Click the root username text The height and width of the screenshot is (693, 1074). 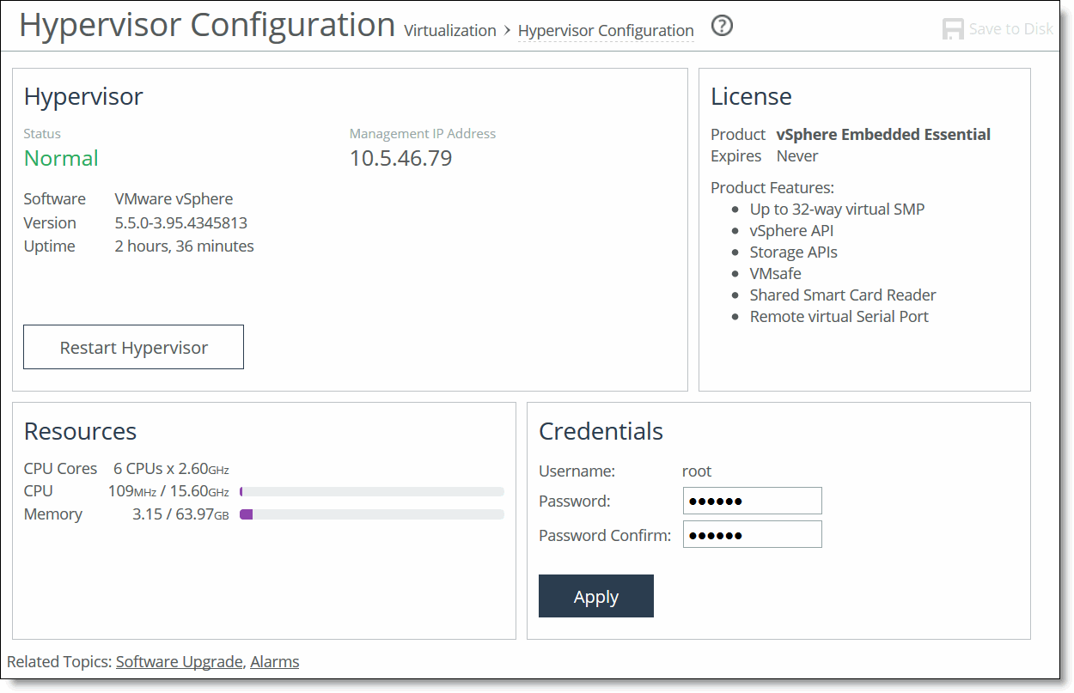pyautogui.click(x=696, y=471)
